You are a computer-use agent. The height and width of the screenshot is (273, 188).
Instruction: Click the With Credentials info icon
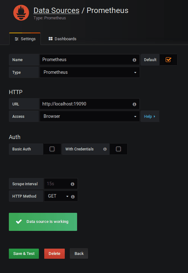105,149
